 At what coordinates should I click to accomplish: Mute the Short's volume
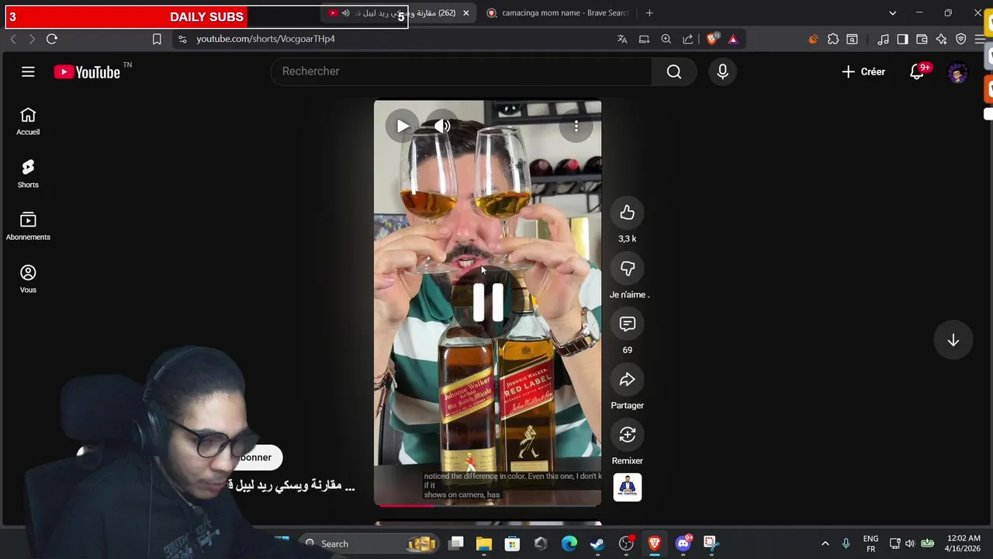pos(442,126)
